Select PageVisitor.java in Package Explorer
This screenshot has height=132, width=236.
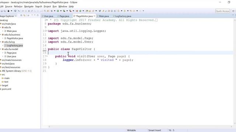click(15, 38)
